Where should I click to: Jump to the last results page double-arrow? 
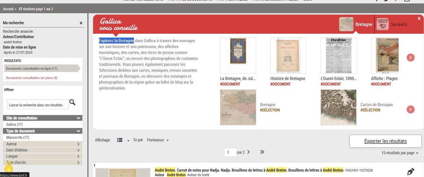262,152
